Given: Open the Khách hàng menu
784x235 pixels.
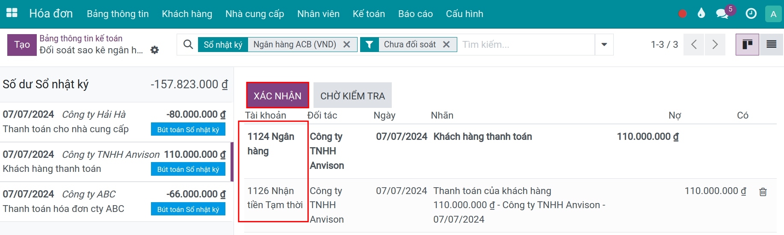Looking at the screenshot, I should click(x=187, y=14).
